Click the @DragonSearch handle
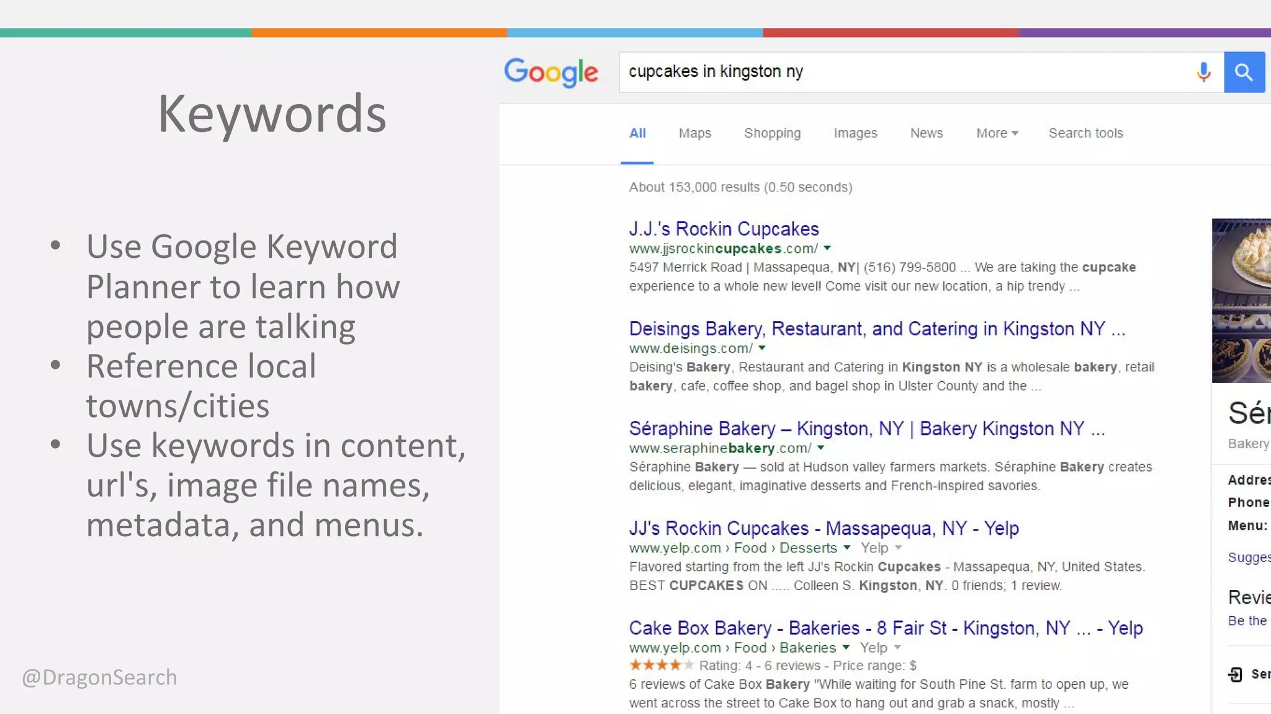 [99, 677]
